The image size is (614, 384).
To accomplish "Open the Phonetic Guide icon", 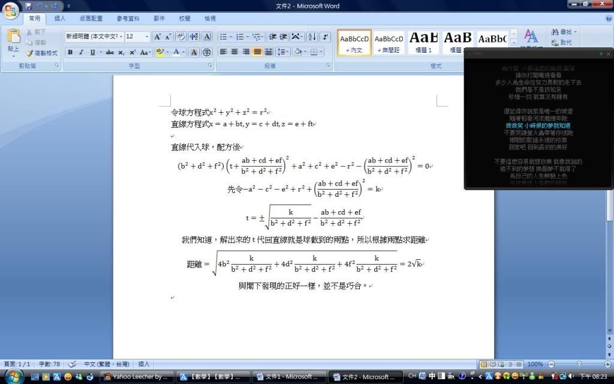I will pos(194,37).
